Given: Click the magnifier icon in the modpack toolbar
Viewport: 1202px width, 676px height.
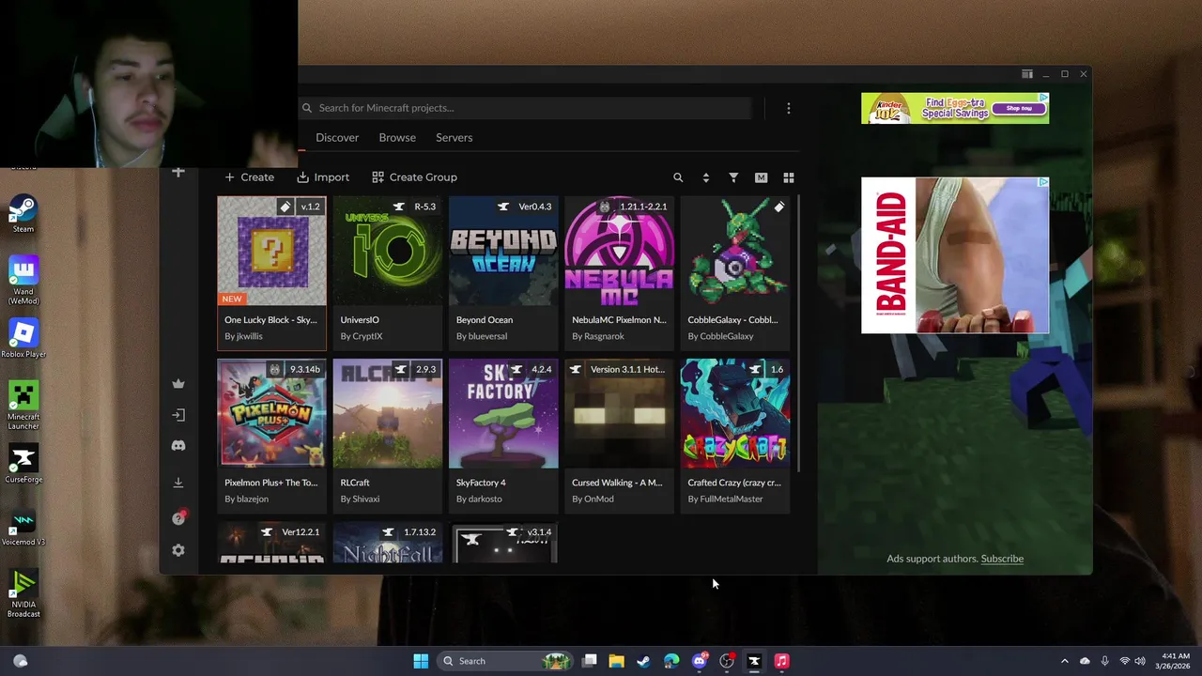Looking at the screenshot, I should click(x=678, y=177).
